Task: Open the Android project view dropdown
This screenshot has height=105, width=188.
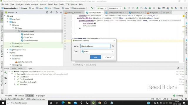Action: tap(11, 13)
